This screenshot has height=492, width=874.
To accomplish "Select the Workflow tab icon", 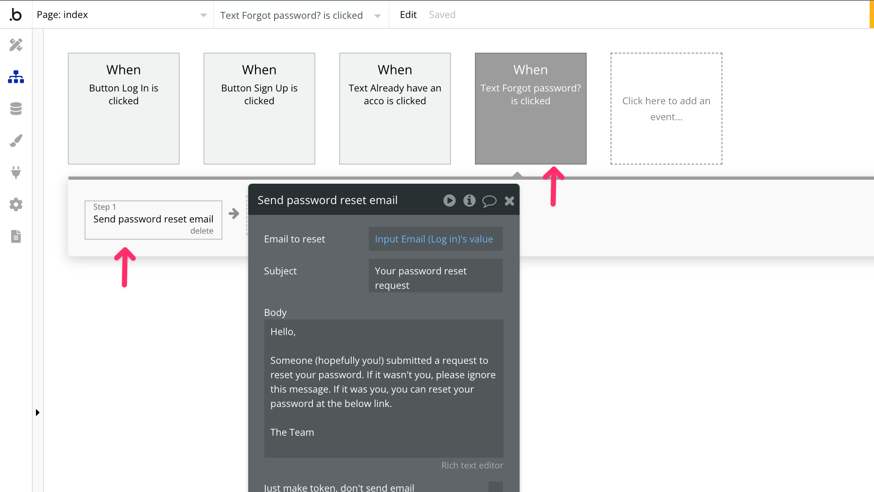I will pyautogui.click(x=16, y=77).
